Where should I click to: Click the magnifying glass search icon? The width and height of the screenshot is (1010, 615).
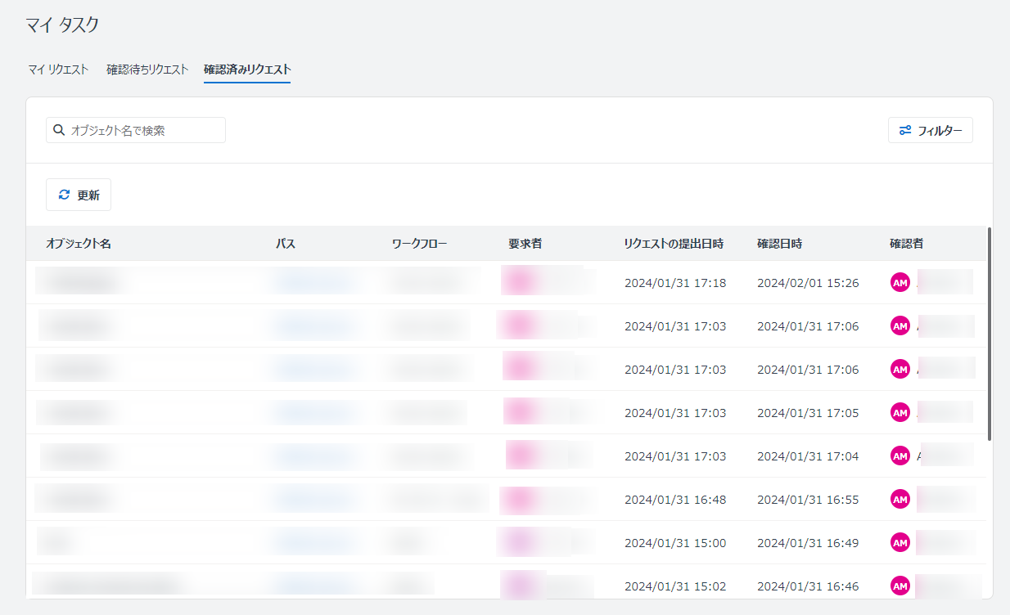(59, 130)
